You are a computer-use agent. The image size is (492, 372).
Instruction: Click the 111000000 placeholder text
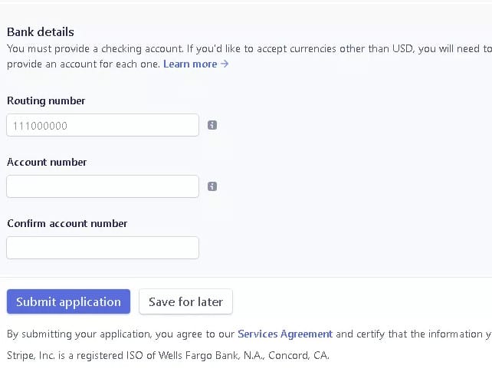[x=40, y=126]
